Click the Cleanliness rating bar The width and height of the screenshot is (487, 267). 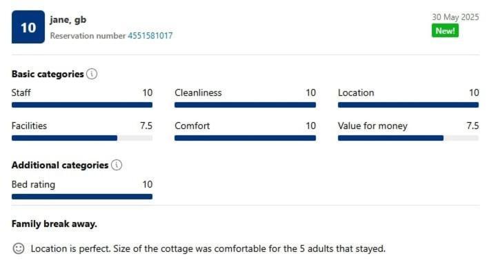[245, 105]
